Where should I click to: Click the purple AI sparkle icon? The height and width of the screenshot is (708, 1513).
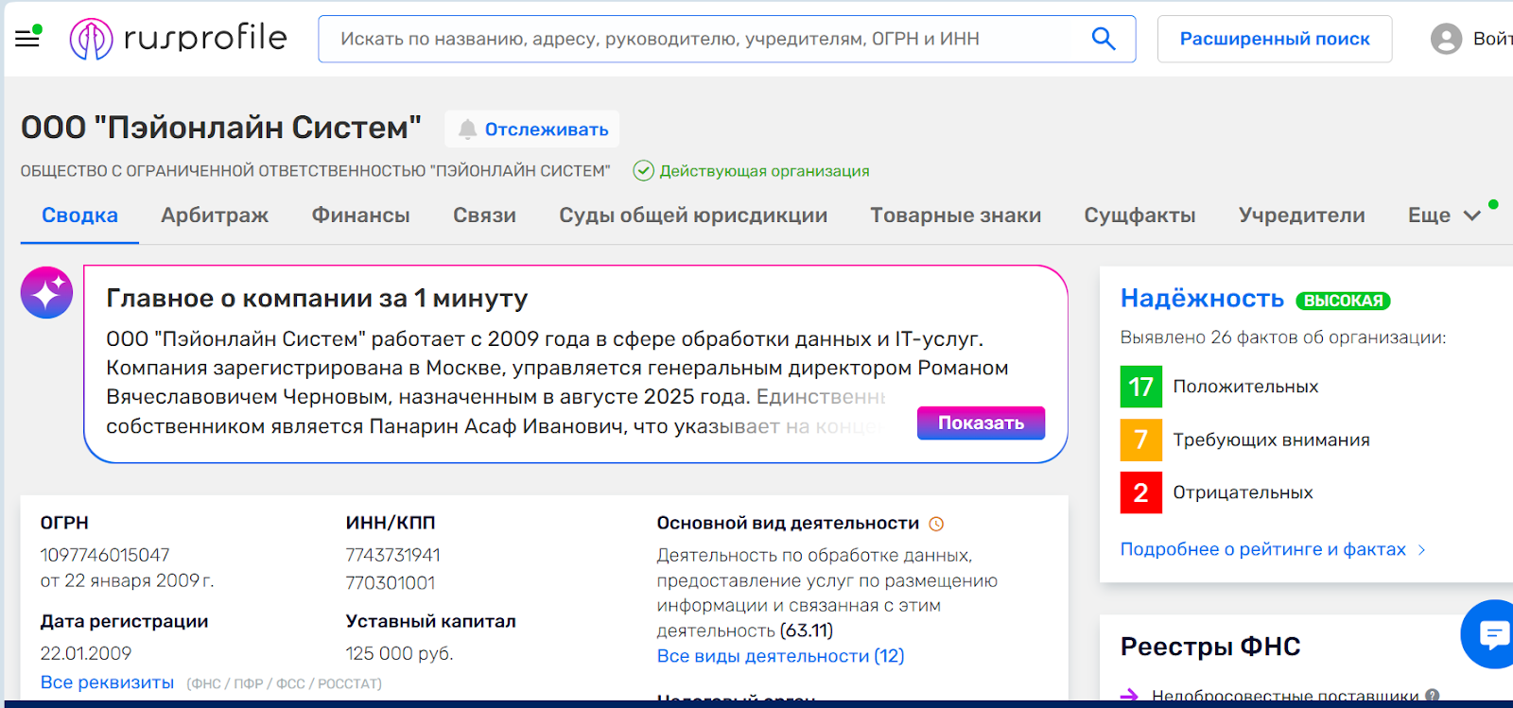[47, 292]
